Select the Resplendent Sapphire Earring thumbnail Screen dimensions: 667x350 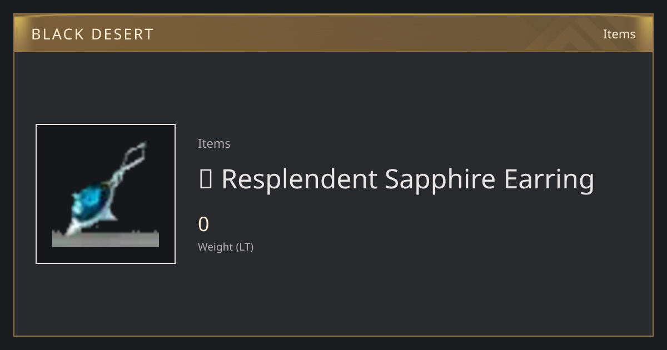[106, 194]
